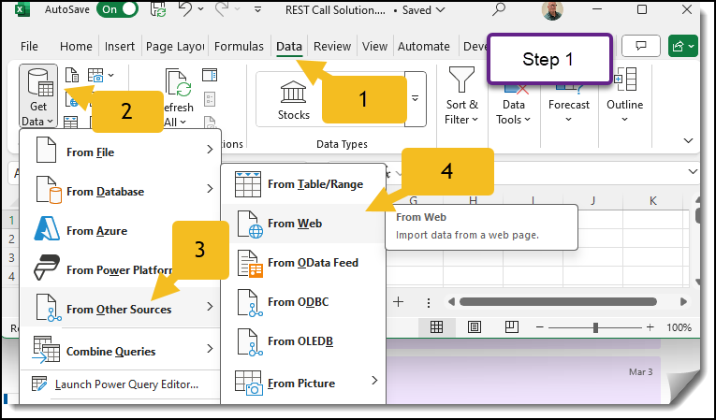Click the From Picture camera icon in ribbon

pos(96,76)
